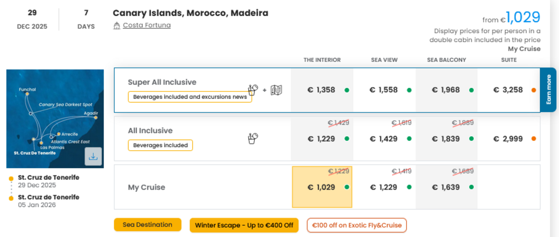Click orange availability dot next to € 3,258
Image resolution: width=559 pixels, height=237 pixels.
(534, 90)
